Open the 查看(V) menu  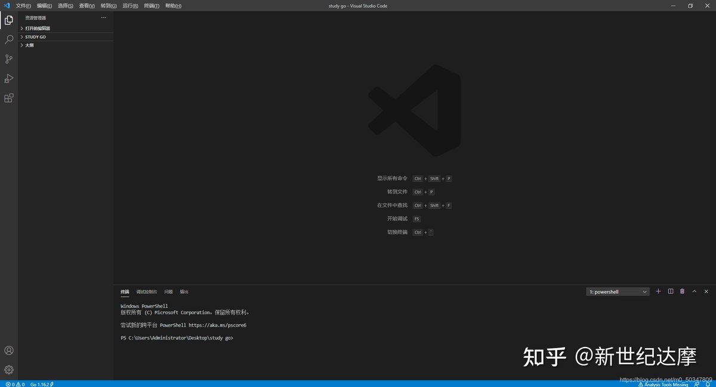pos(87,6)
